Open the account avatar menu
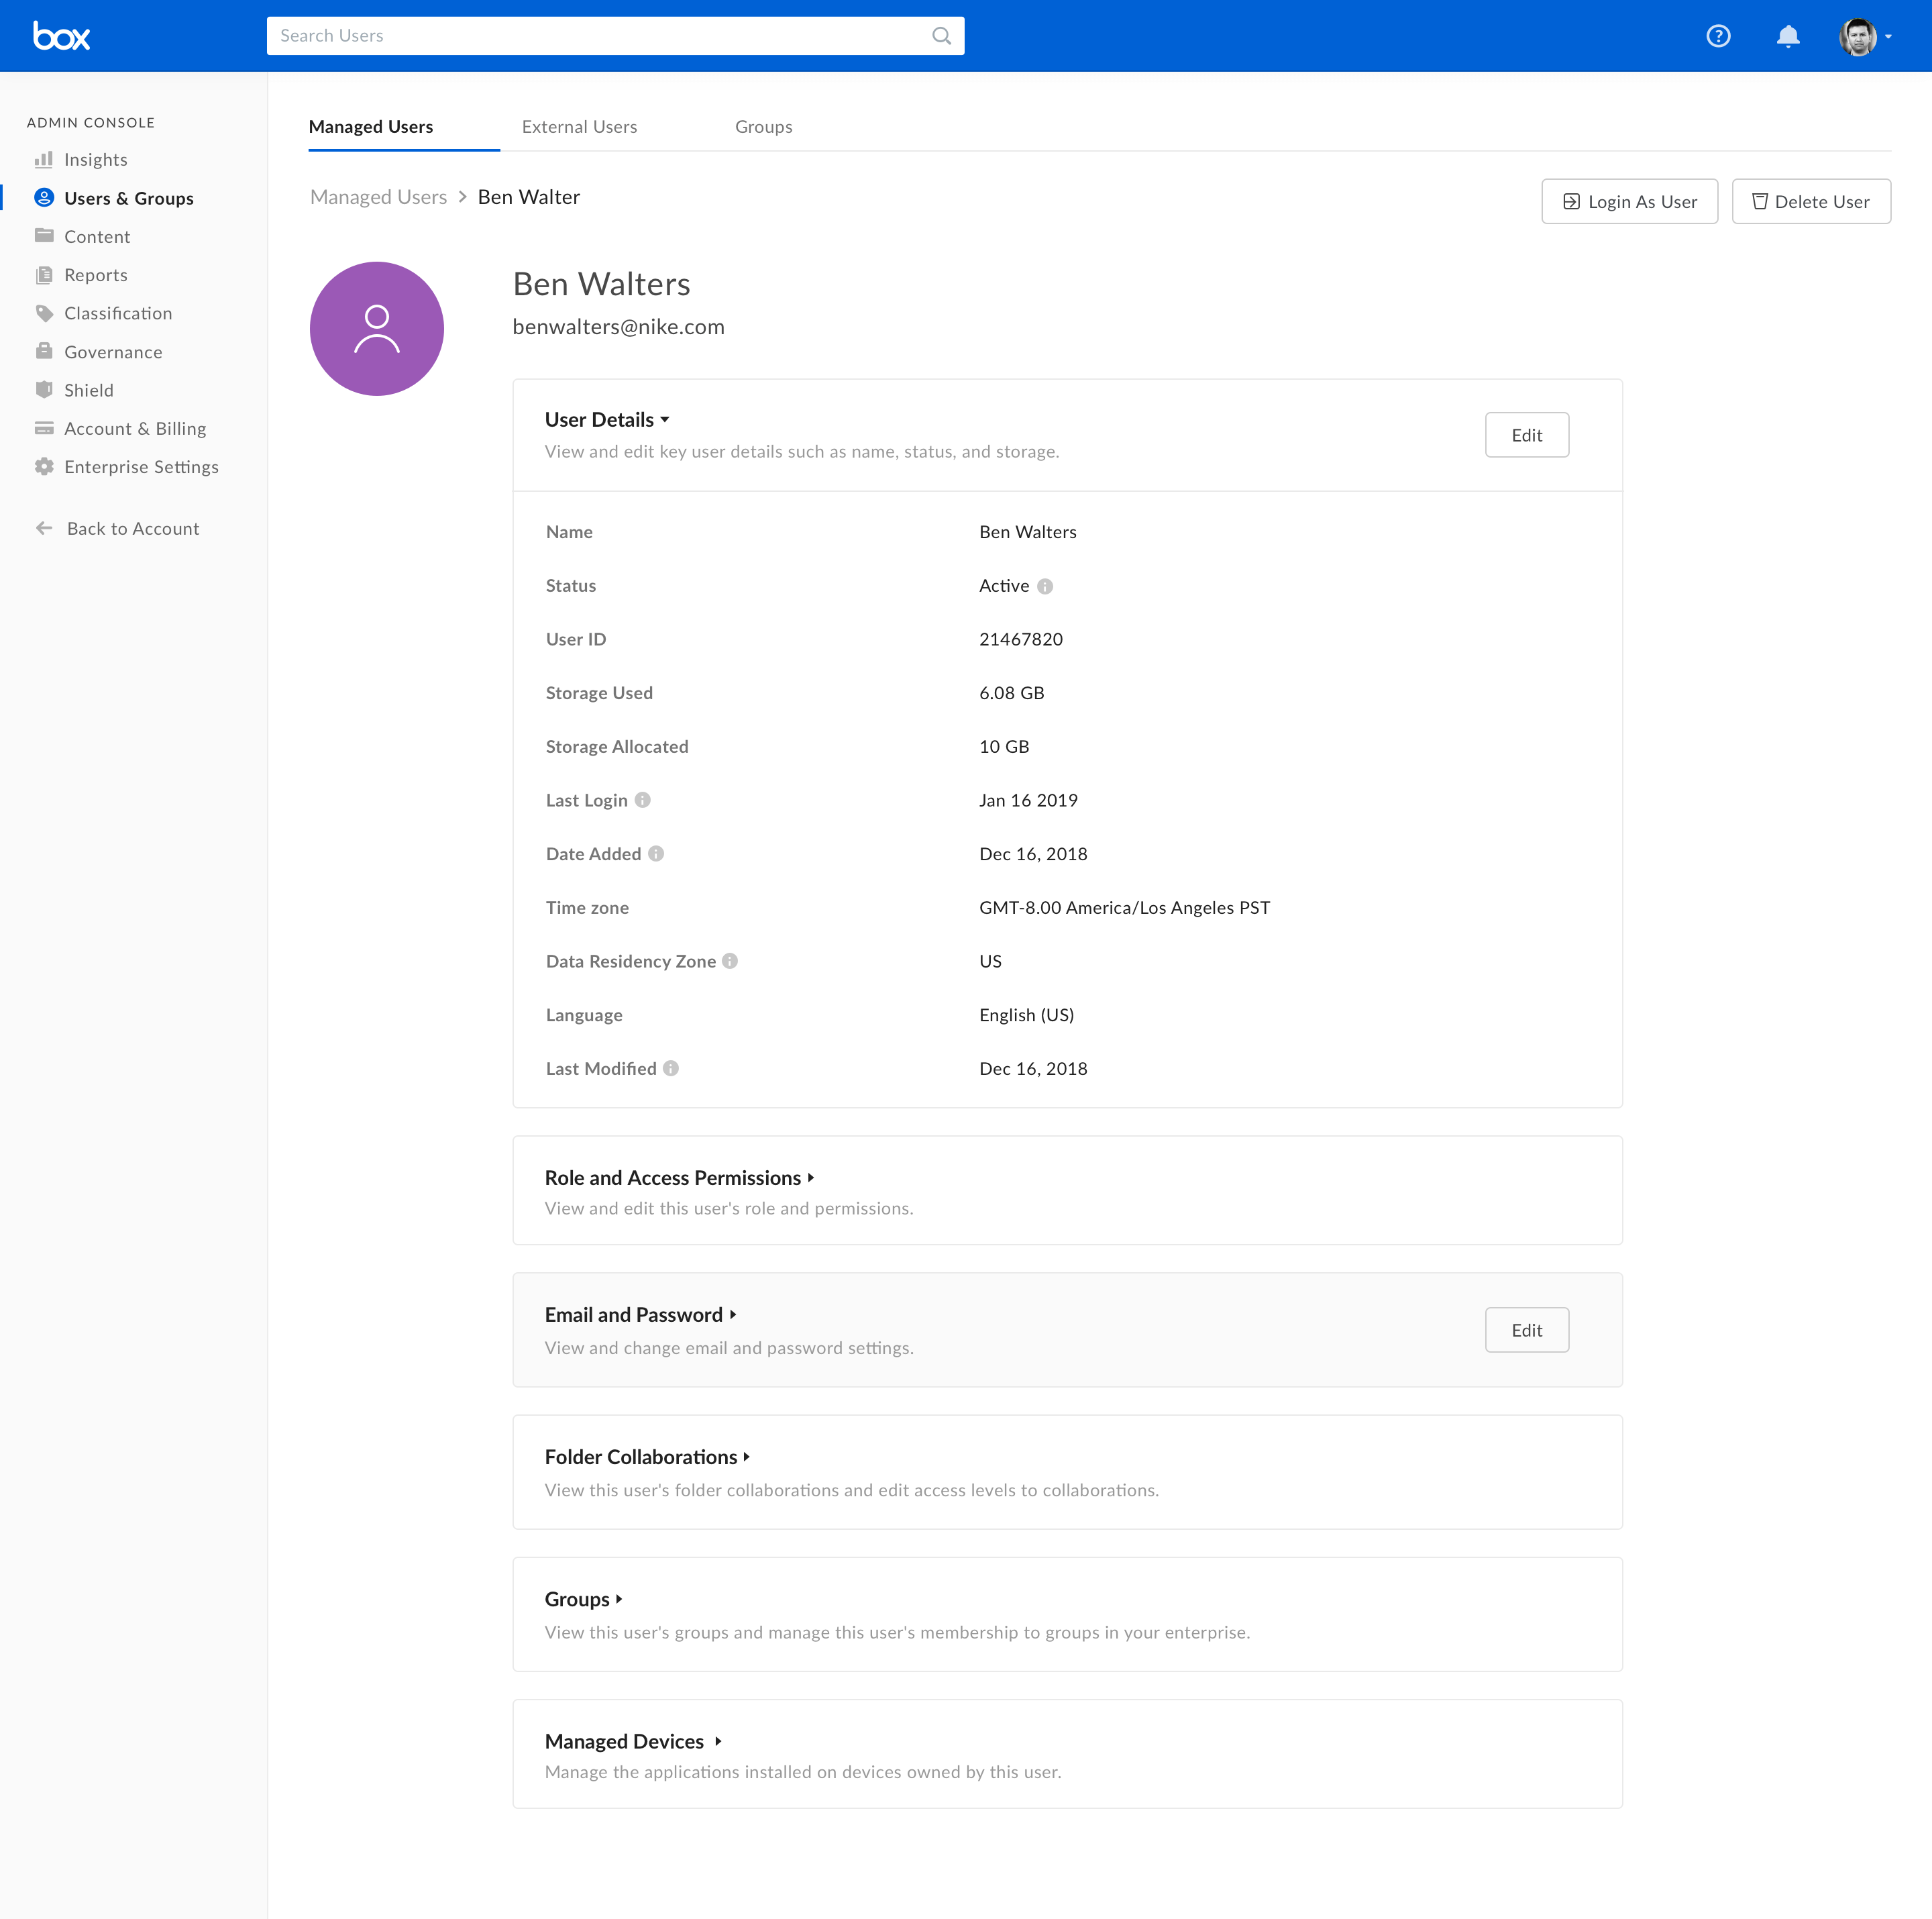 (x=1858, y=36)
